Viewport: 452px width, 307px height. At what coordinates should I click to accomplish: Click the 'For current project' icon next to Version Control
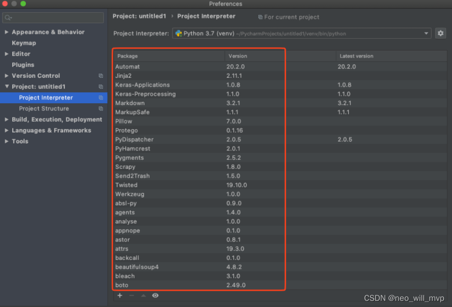coord(100,75)
